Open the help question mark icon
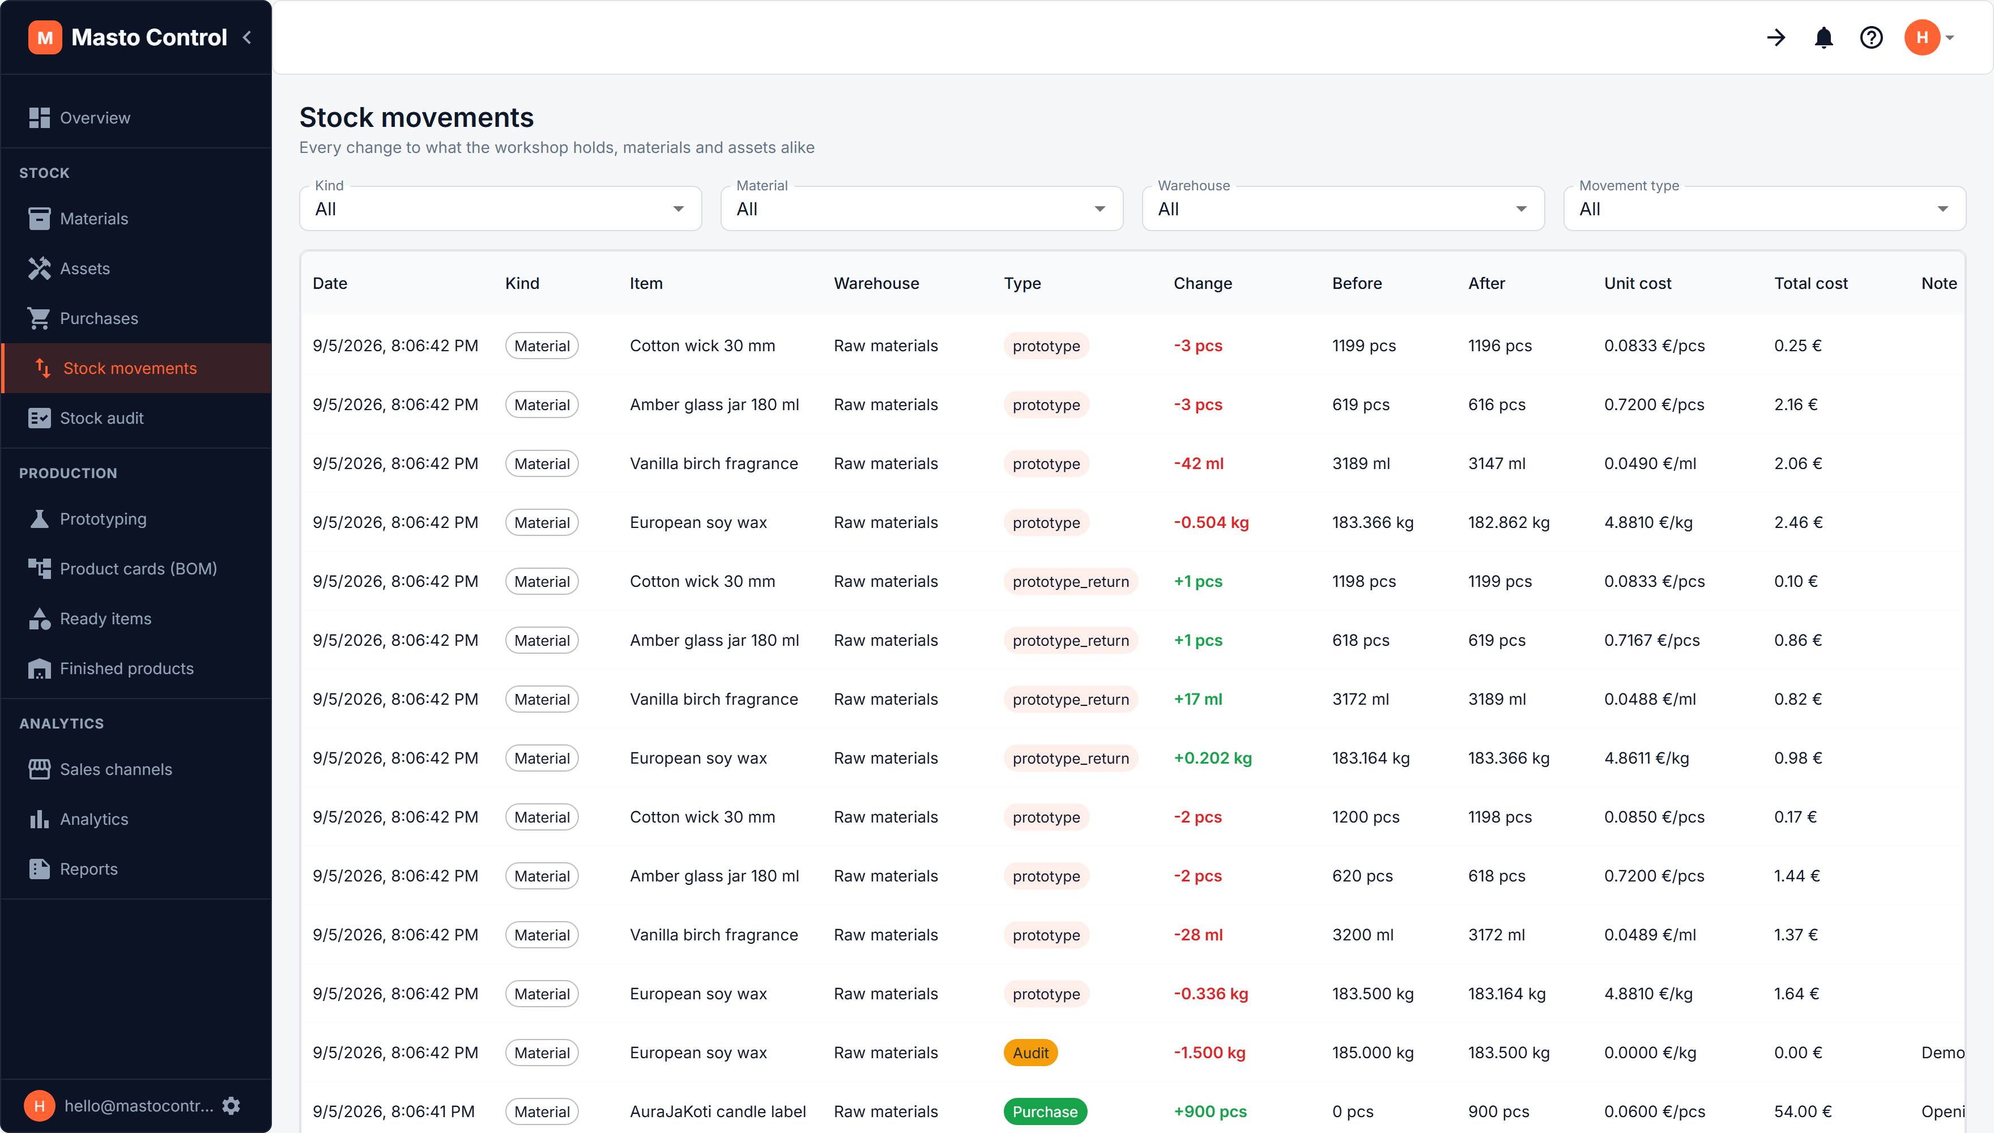The height and width of the screenshot is (1133, 1994). pos(1871,37)
